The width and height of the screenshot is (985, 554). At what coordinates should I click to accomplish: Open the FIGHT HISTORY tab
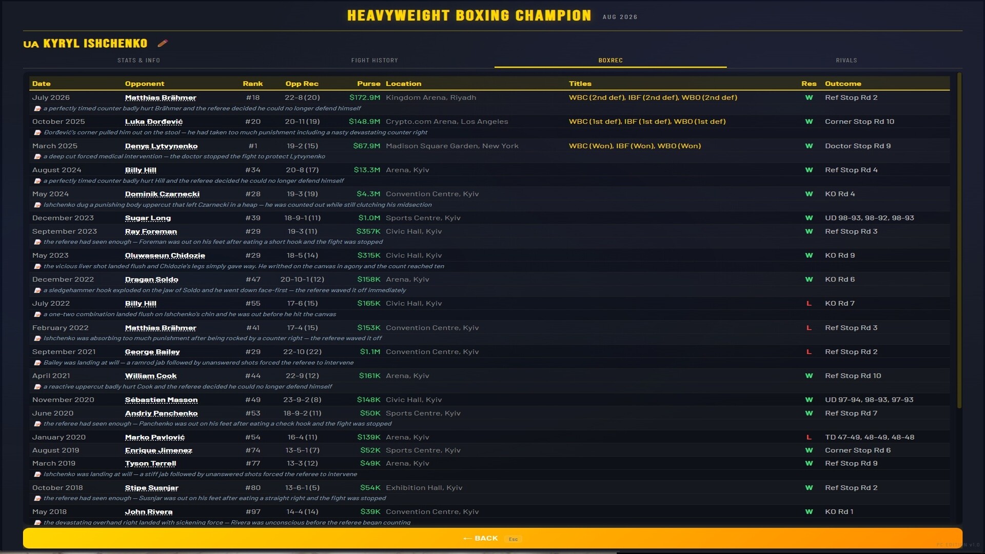tap(375, 60)
